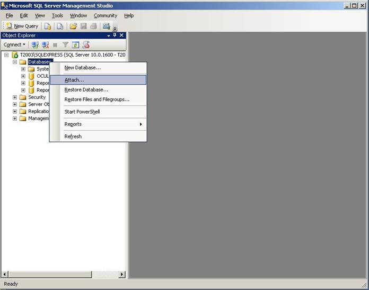
Task: Open the Edit menu
Action: 24,15
